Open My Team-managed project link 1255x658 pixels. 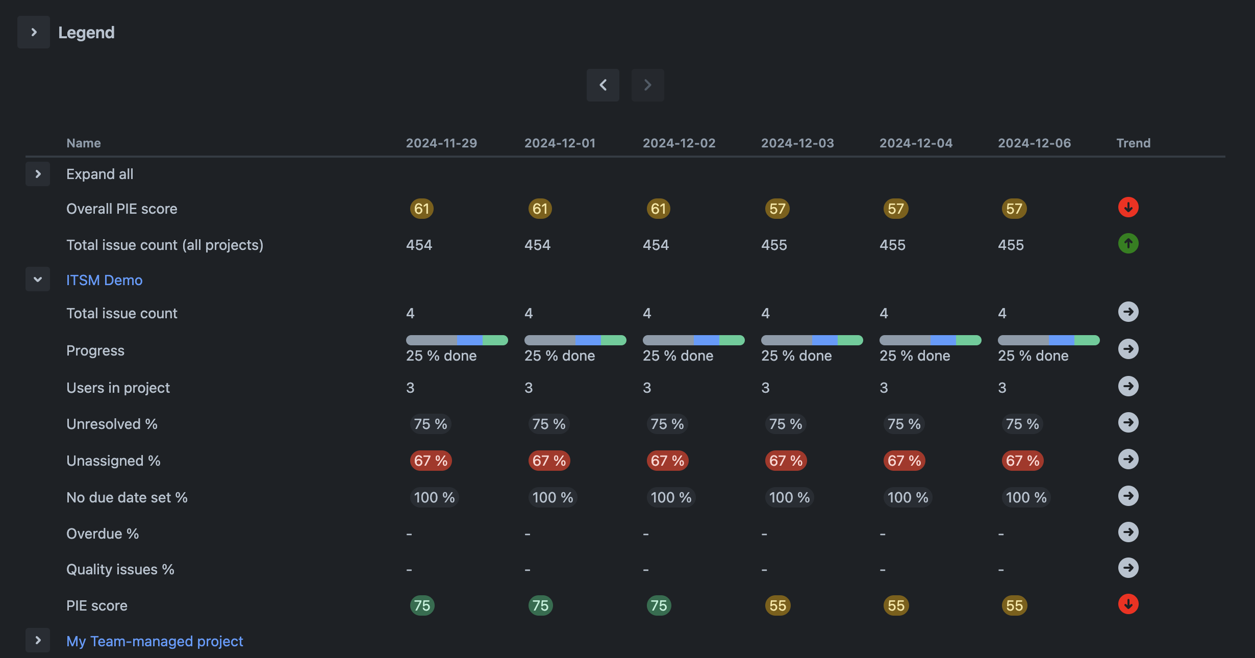pos(155,641)
